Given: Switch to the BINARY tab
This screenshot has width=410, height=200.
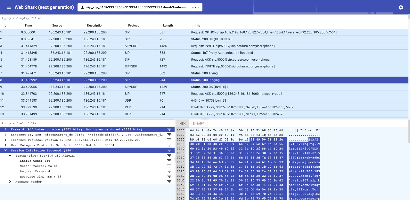Looking at the screenshot, I should tap(198, 124).
